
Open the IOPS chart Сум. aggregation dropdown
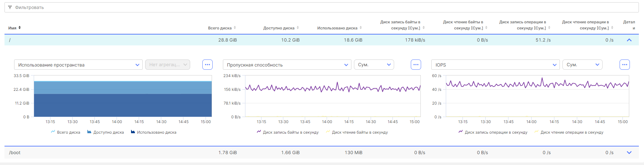(x=582, y=65)
